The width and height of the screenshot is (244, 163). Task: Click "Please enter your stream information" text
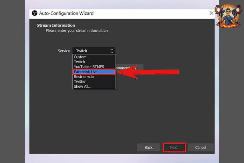pos(77,31)
